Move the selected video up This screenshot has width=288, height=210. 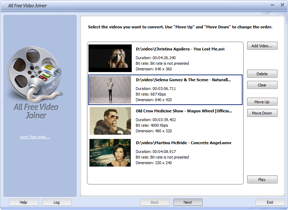click(262, 101)
